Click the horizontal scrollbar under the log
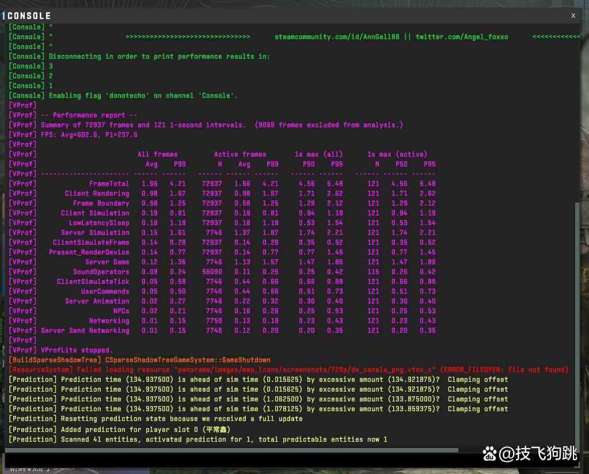 [230, 450]
